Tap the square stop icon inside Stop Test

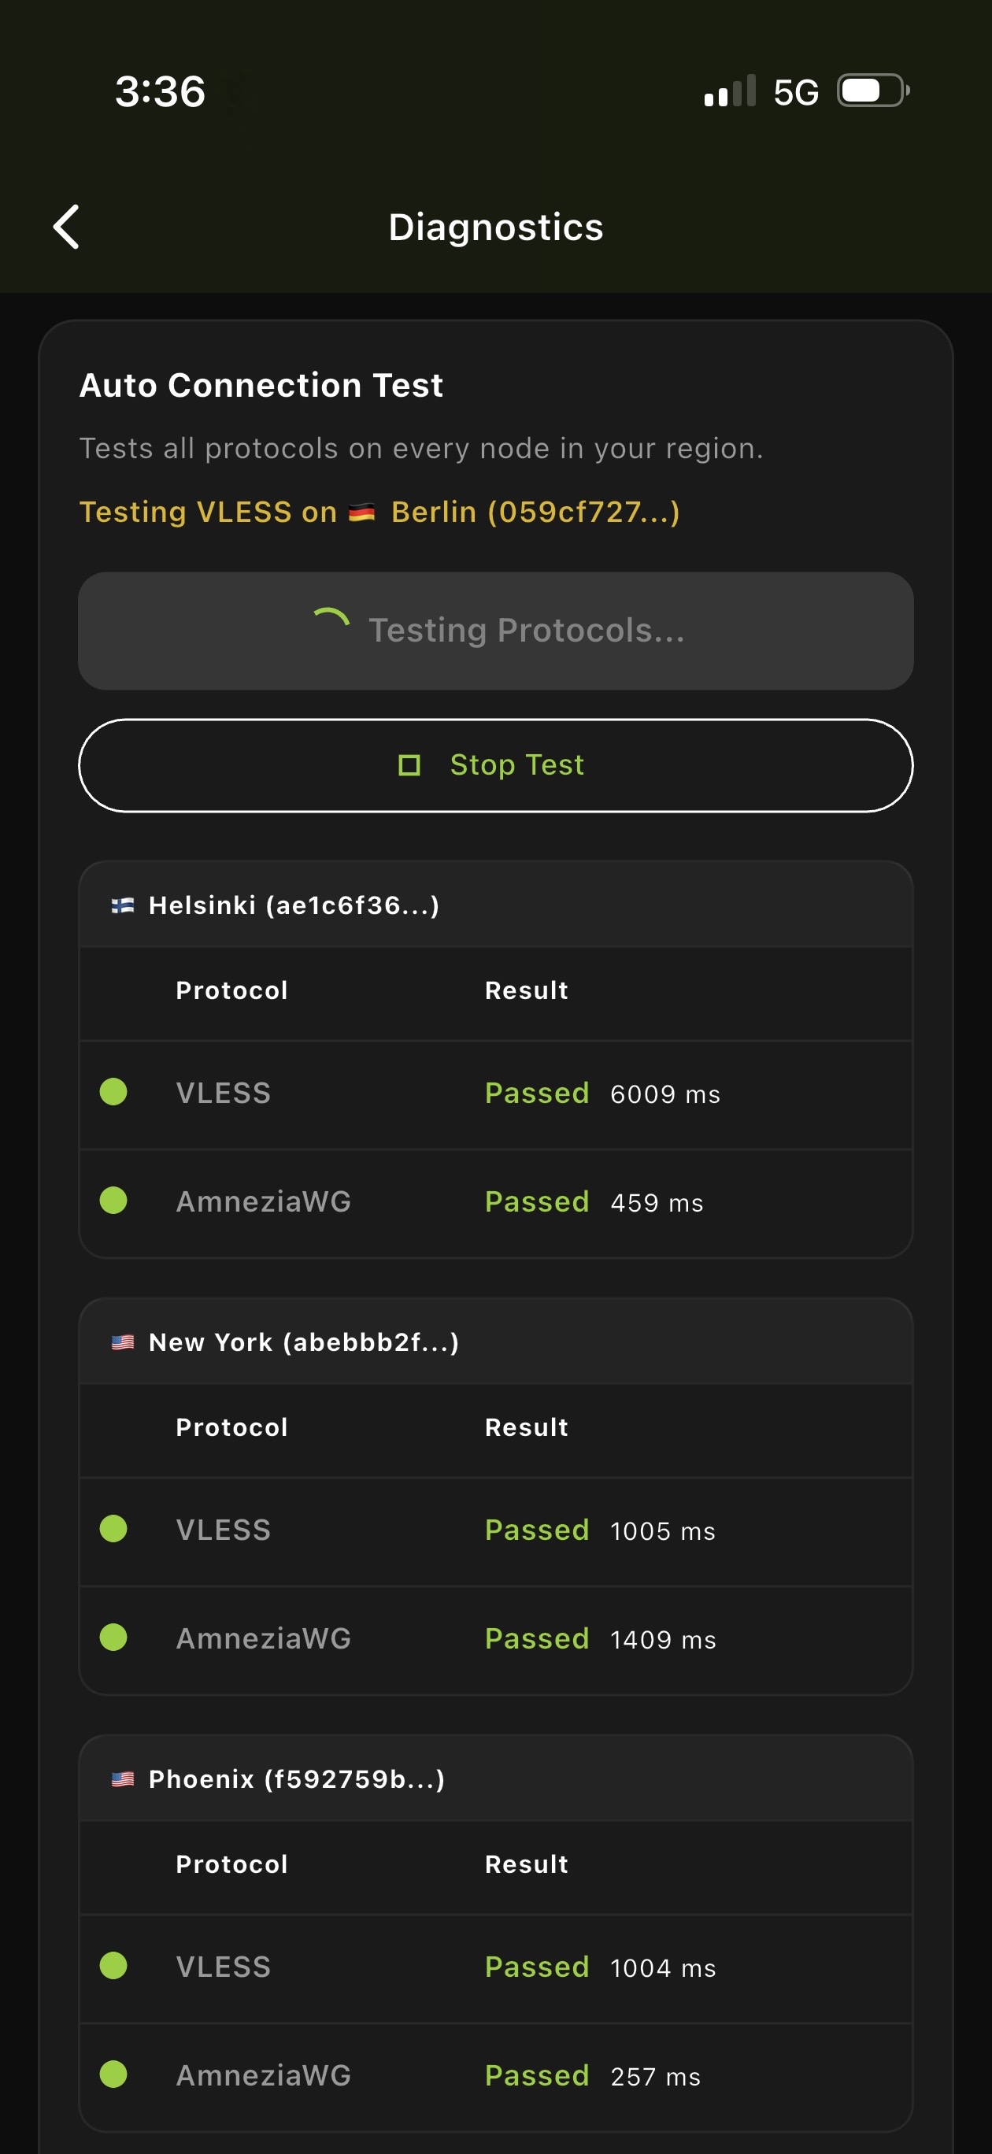point(410,764)
